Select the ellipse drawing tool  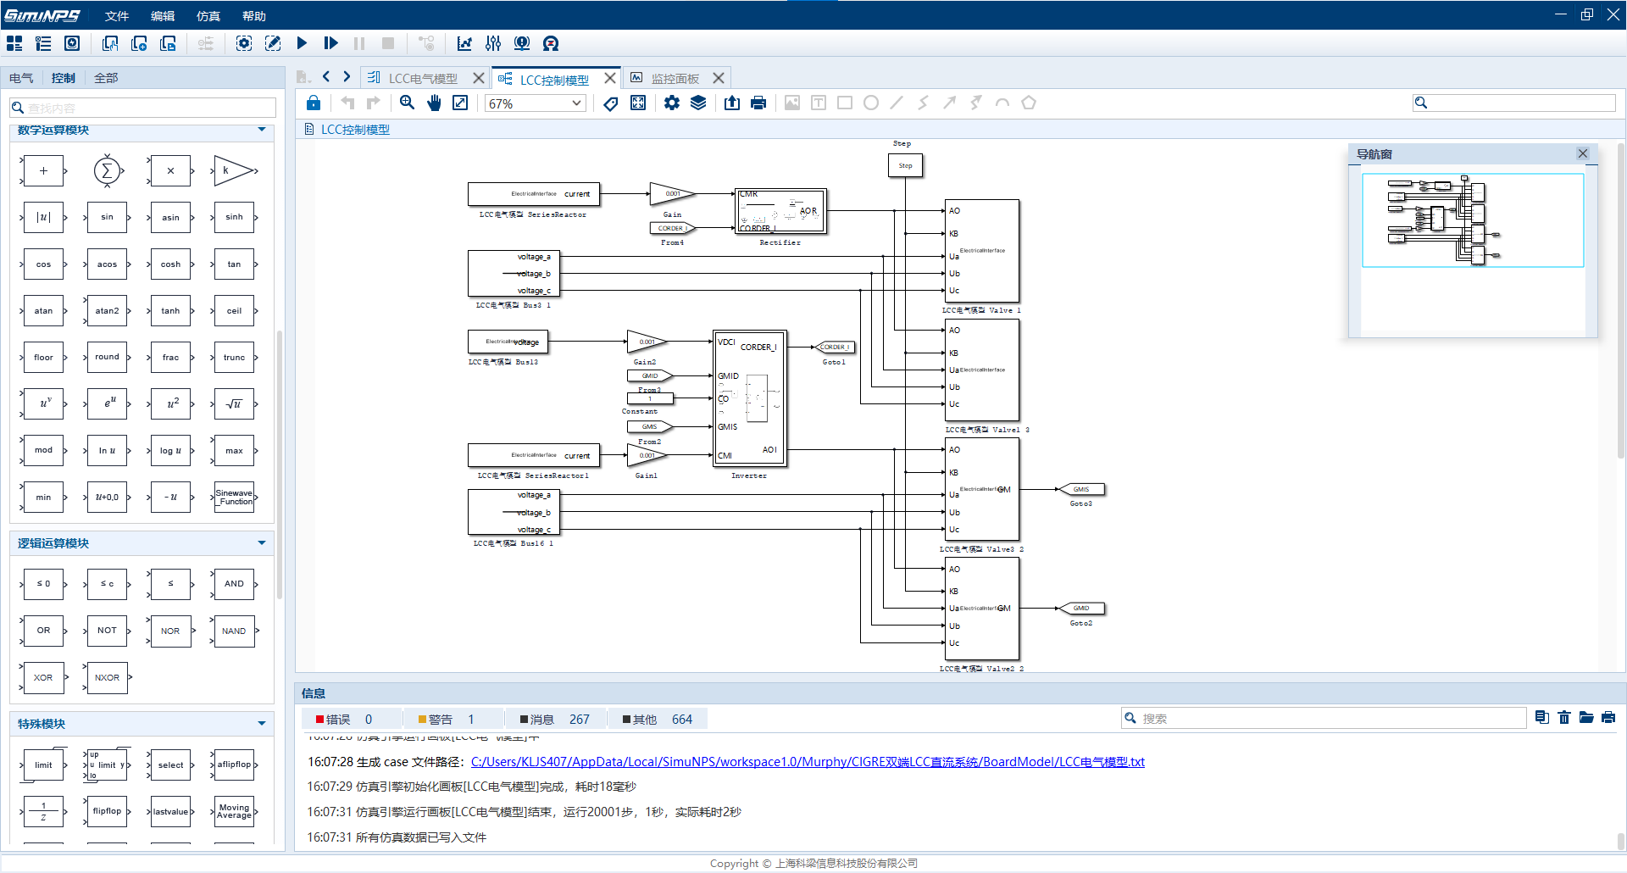tap(871, 103)
